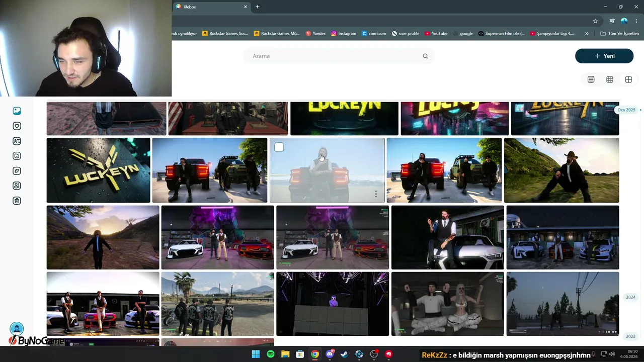Image resolution: width=644 pixels, height=362 pixels.
Task: Open Favorites heart icon in sidebar
Action: point(17,126)
